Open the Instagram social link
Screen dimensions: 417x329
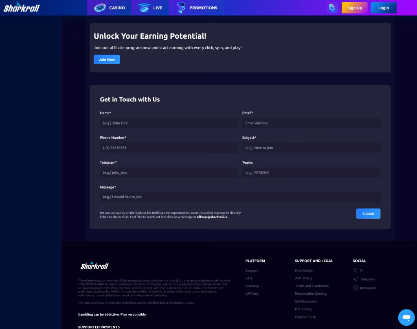364,288
